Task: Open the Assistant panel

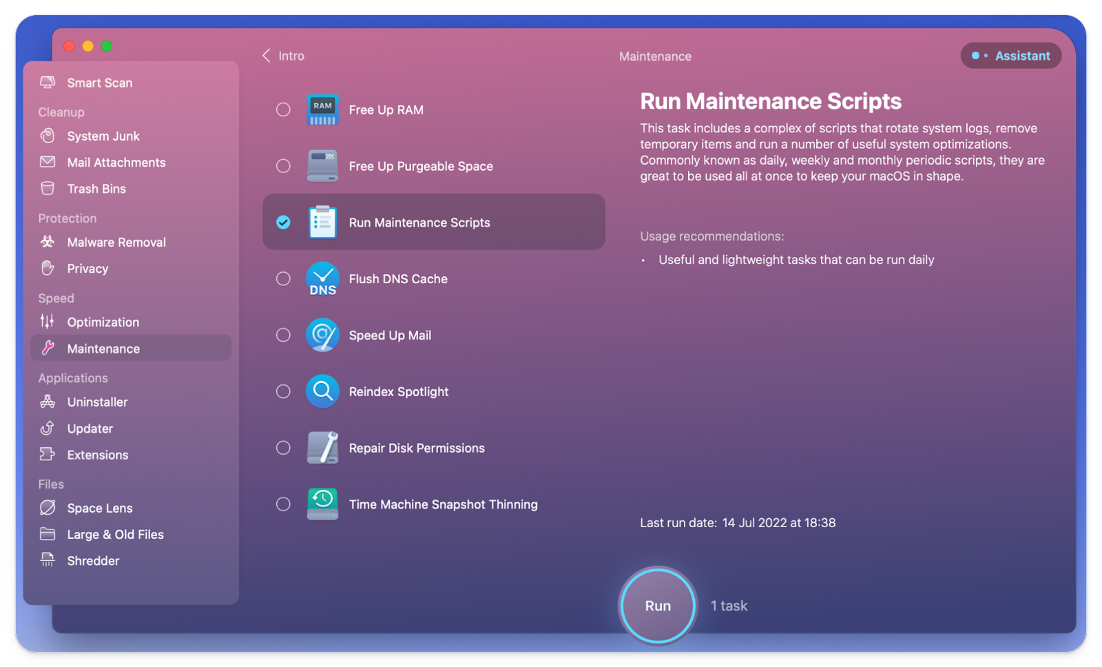Action: [x=1010, y=56]
